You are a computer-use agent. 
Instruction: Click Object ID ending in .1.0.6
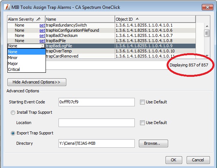coord(155,30)
